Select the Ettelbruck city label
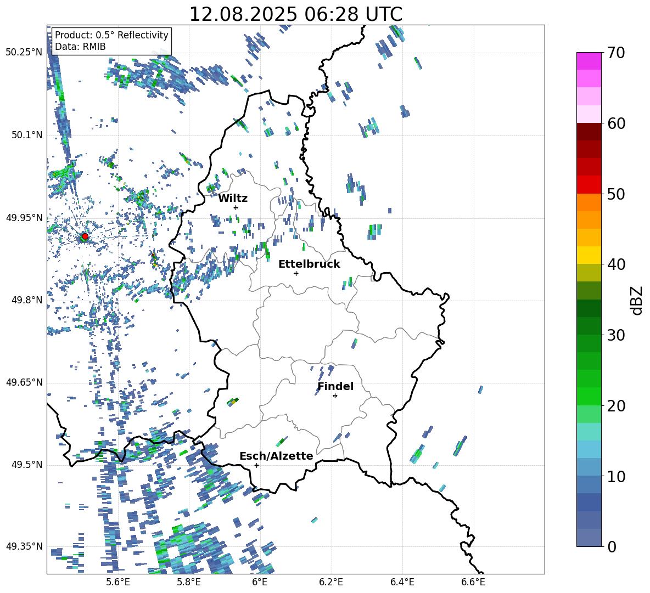 [x=309, y=264]
